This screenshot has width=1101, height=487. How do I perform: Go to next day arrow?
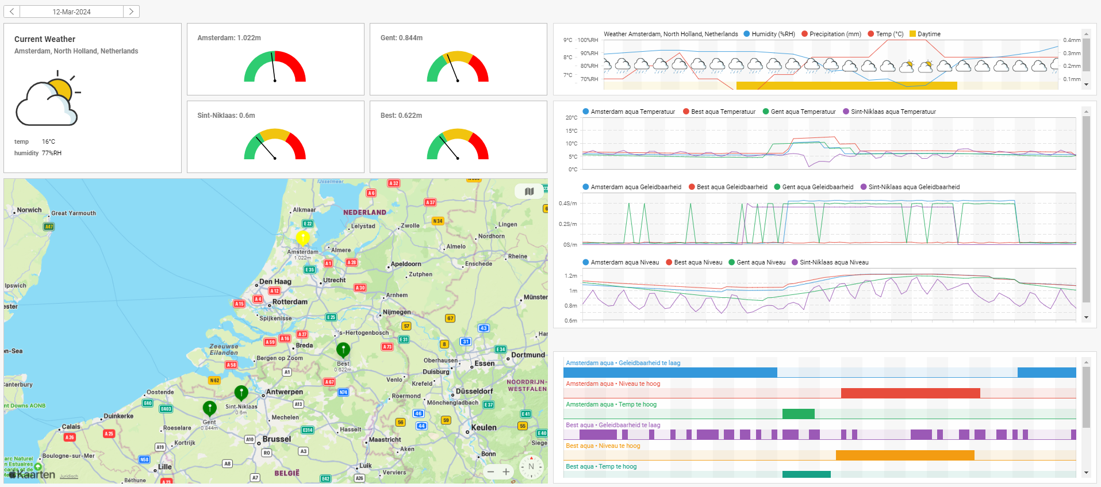[x=131, y=11]
